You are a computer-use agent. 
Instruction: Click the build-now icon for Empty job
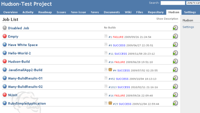pos(175,36)
